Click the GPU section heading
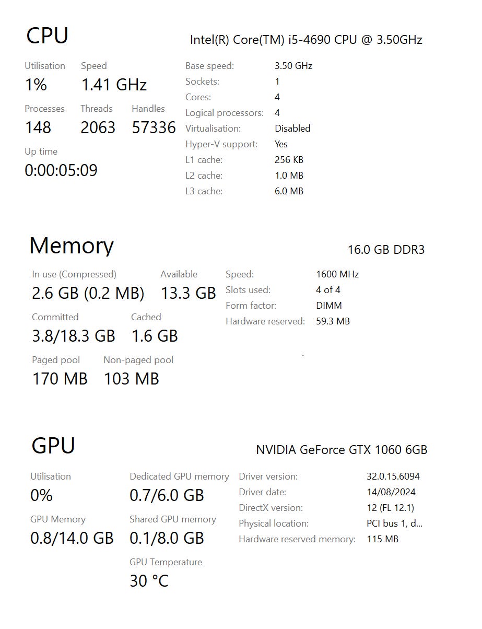 pyautogui.click(x=53, y=446)
